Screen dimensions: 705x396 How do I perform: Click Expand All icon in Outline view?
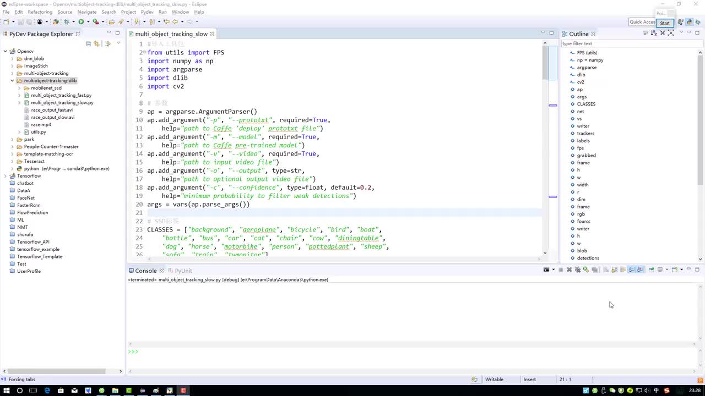(x=671, y=34)
